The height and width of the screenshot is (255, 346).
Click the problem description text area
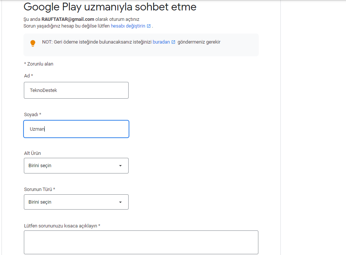(x=141, y=242)
